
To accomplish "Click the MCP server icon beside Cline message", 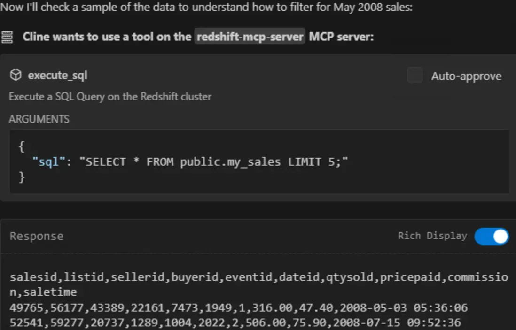I will pyautogui.click(x=7, y=37).
